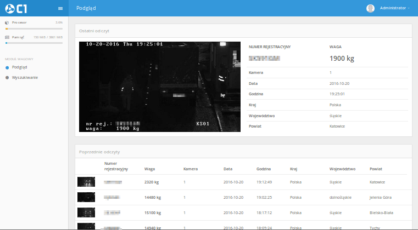Click the 18:17:12 time cell
418x230 pixels.
click(x=264, y=212)
